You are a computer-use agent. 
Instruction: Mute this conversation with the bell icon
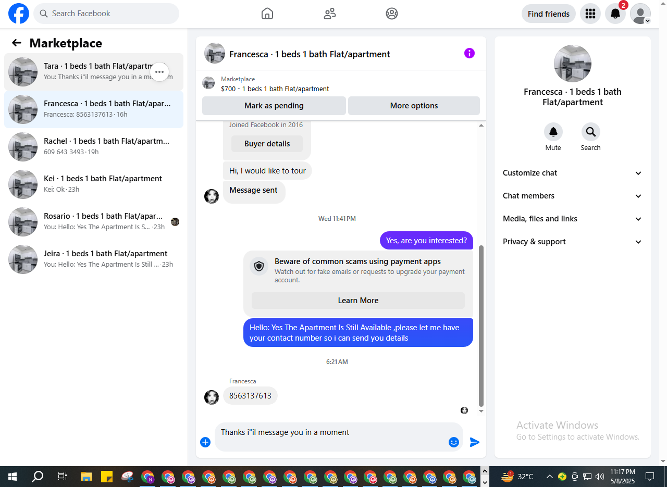pos(553,132)
